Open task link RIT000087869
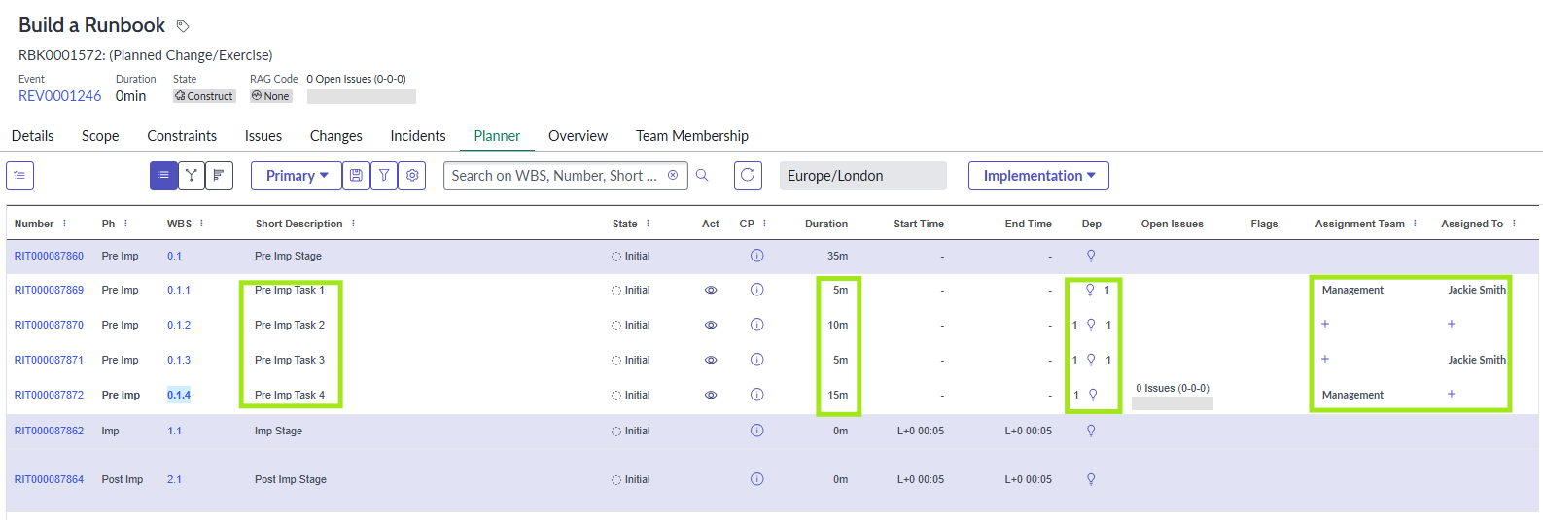 [x=49, y=291]
